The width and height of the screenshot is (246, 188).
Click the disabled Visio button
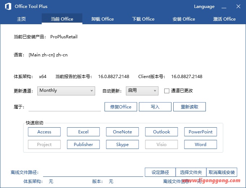point(161,144)
